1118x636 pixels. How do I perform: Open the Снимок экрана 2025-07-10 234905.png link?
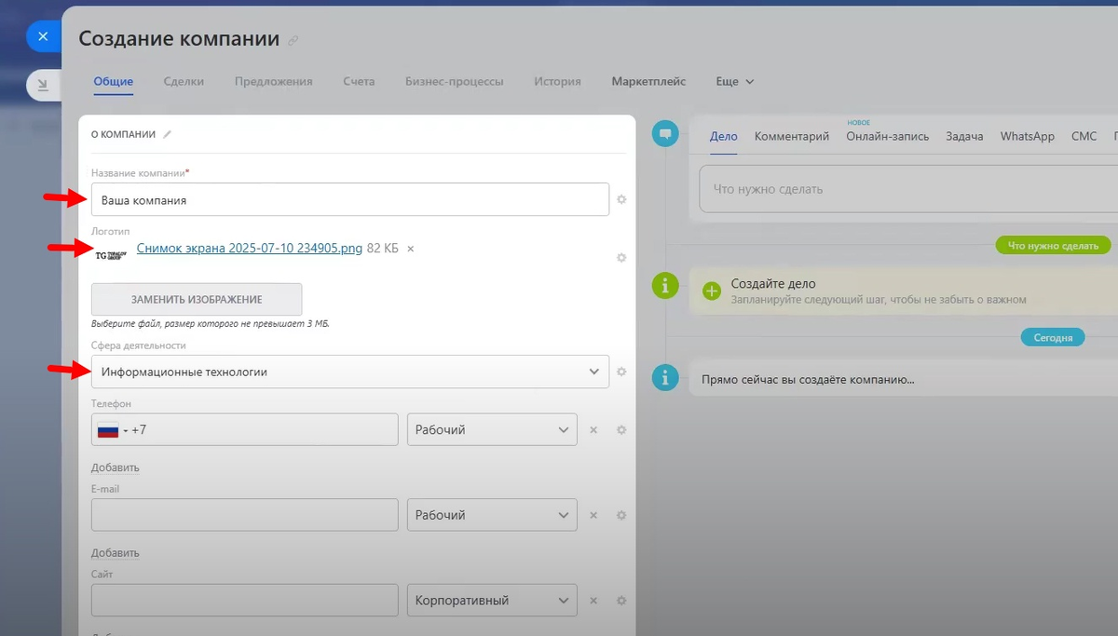pos(250,249)
